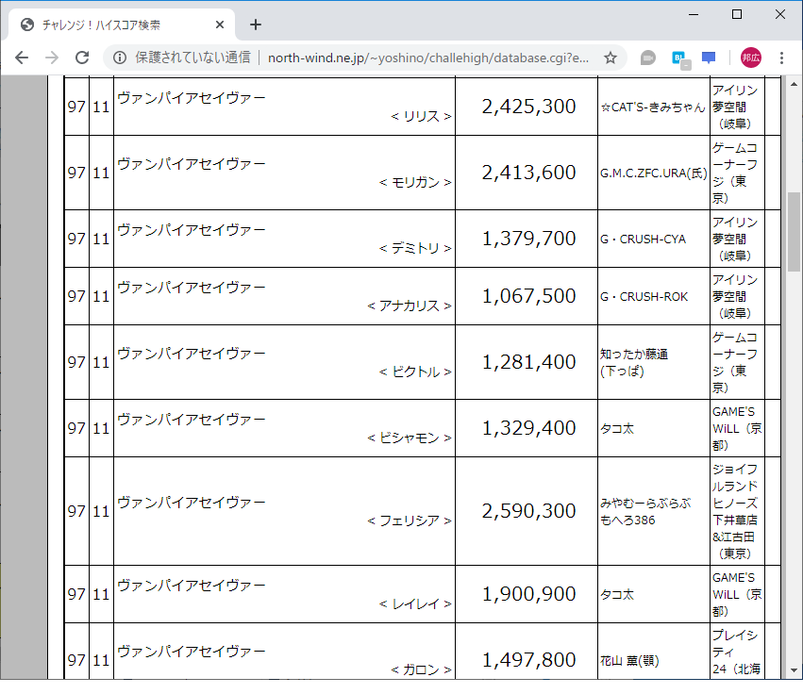Maximize the Chrome window
Screen dimensions: 803x694
coord(736,14)
